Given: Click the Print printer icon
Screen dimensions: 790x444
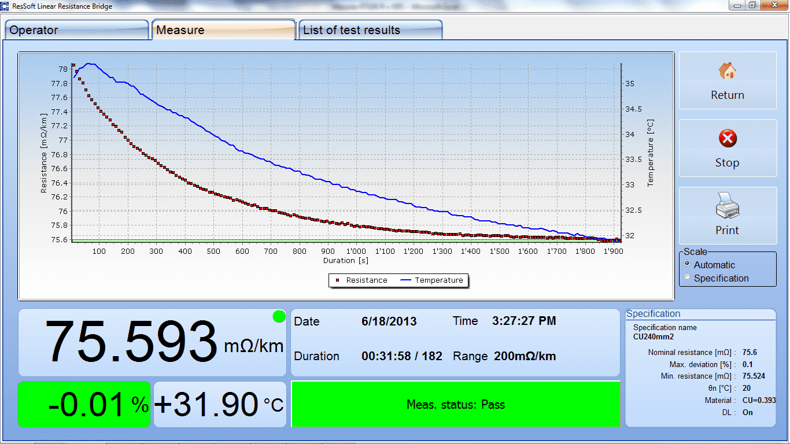Looking at the screenshot, I should 728,205.
